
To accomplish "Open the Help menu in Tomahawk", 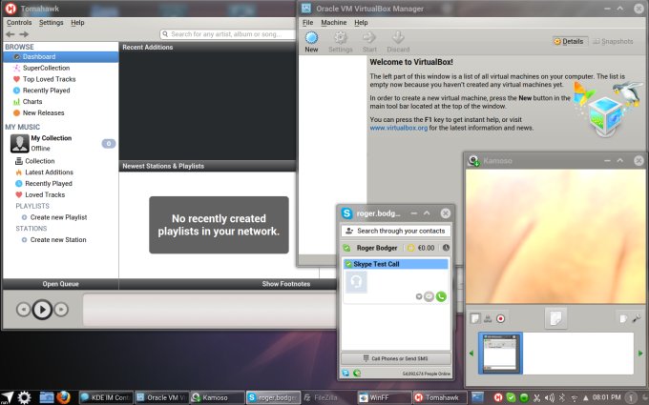I will (x=77, y=22).
